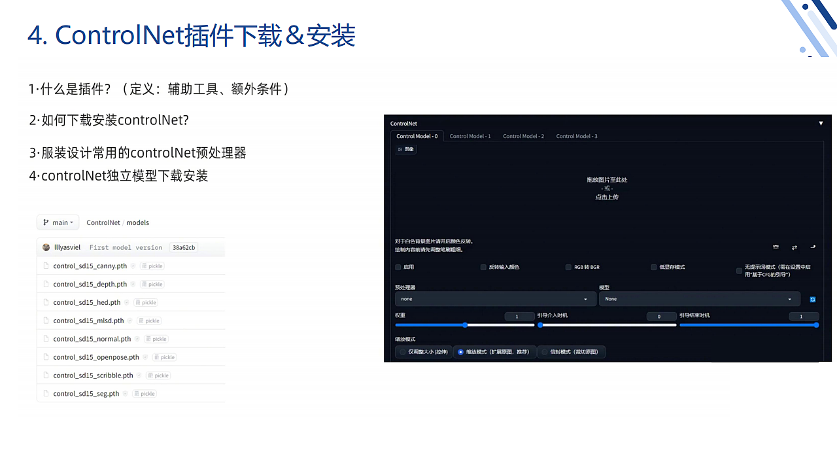Enable the 低显存模式 checkbox
The image size is (837, 471).
(x=654, y=267)
